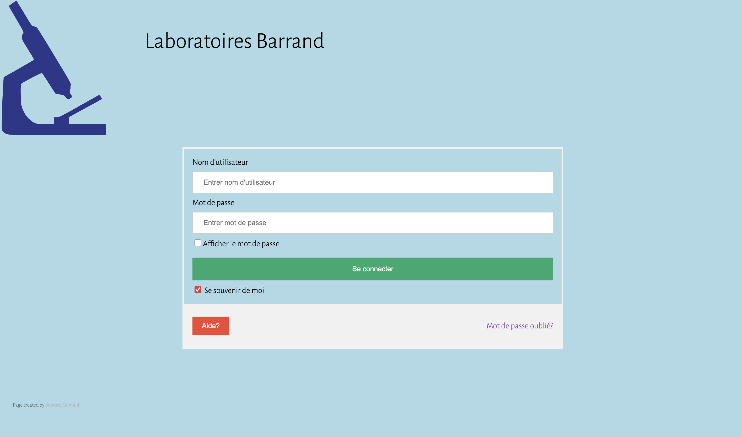Click the Laboratoires Barrand page title

click(235, 41)
